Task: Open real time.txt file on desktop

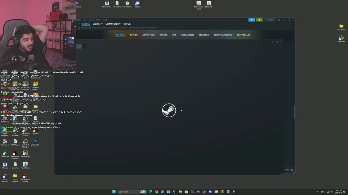Action: click(x=117, y=4)
